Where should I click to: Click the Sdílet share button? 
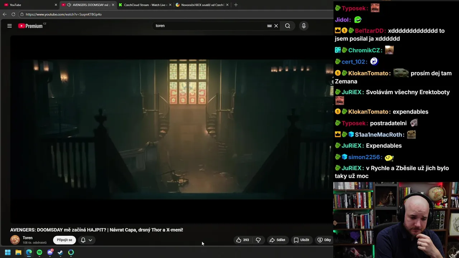pos(277,240)
